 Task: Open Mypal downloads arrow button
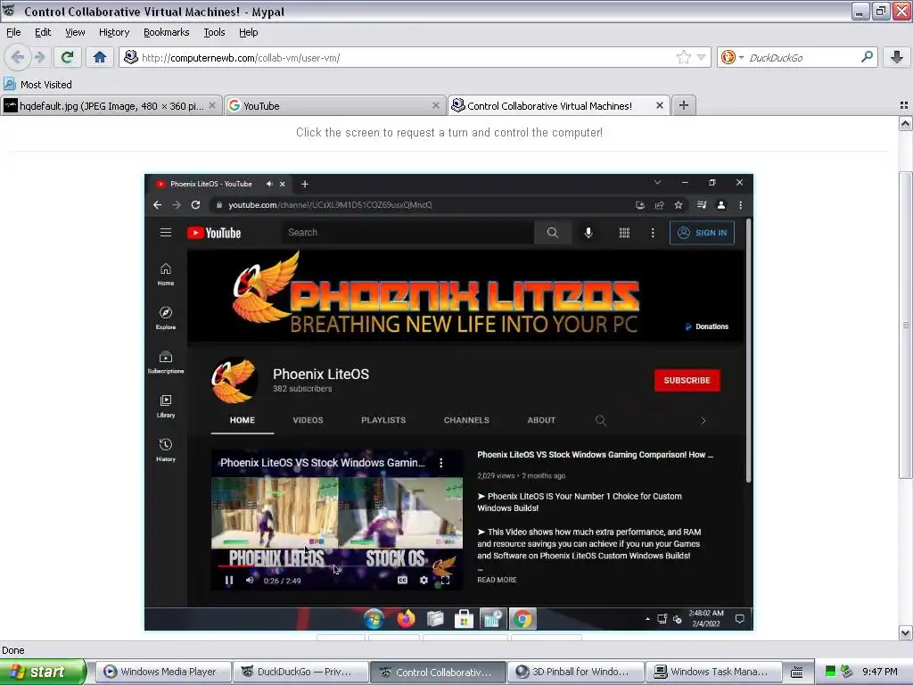point(897,57)
